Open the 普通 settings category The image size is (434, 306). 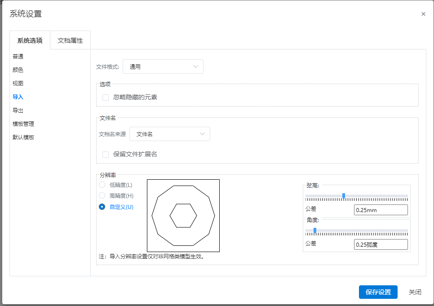click(18, 57)
